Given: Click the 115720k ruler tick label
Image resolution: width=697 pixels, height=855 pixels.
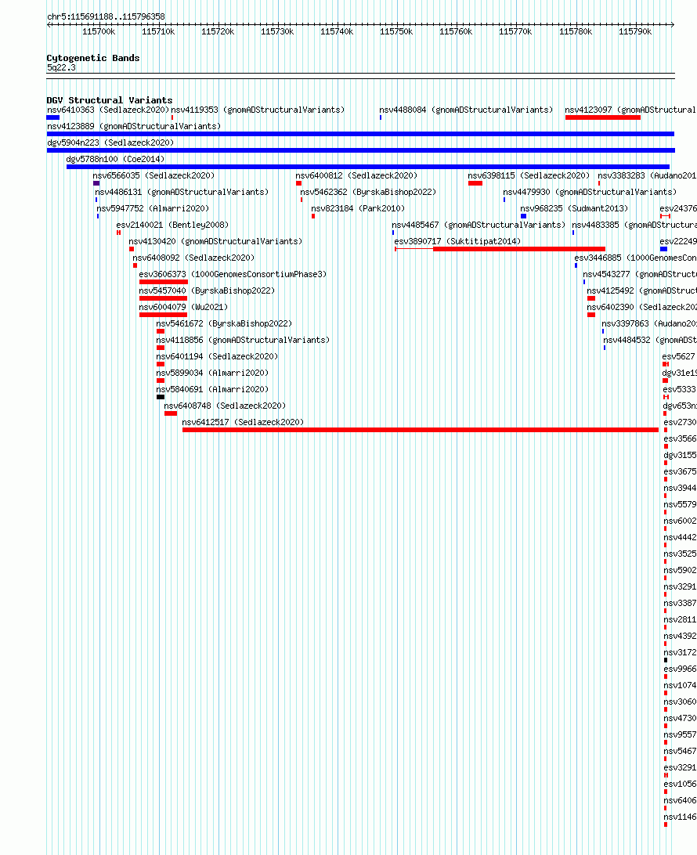Looking at the screenshot, I should (x=218, y=31).
